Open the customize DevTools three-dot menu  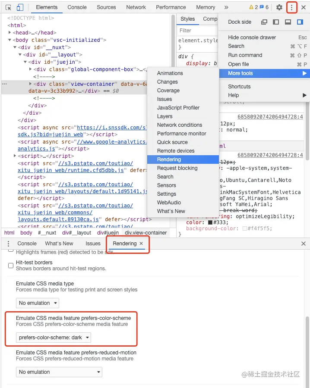[x=291, y=7]
